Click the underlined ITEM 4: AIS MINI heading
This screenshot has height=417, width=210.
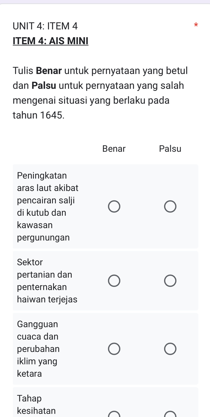[x=50, y=41]
